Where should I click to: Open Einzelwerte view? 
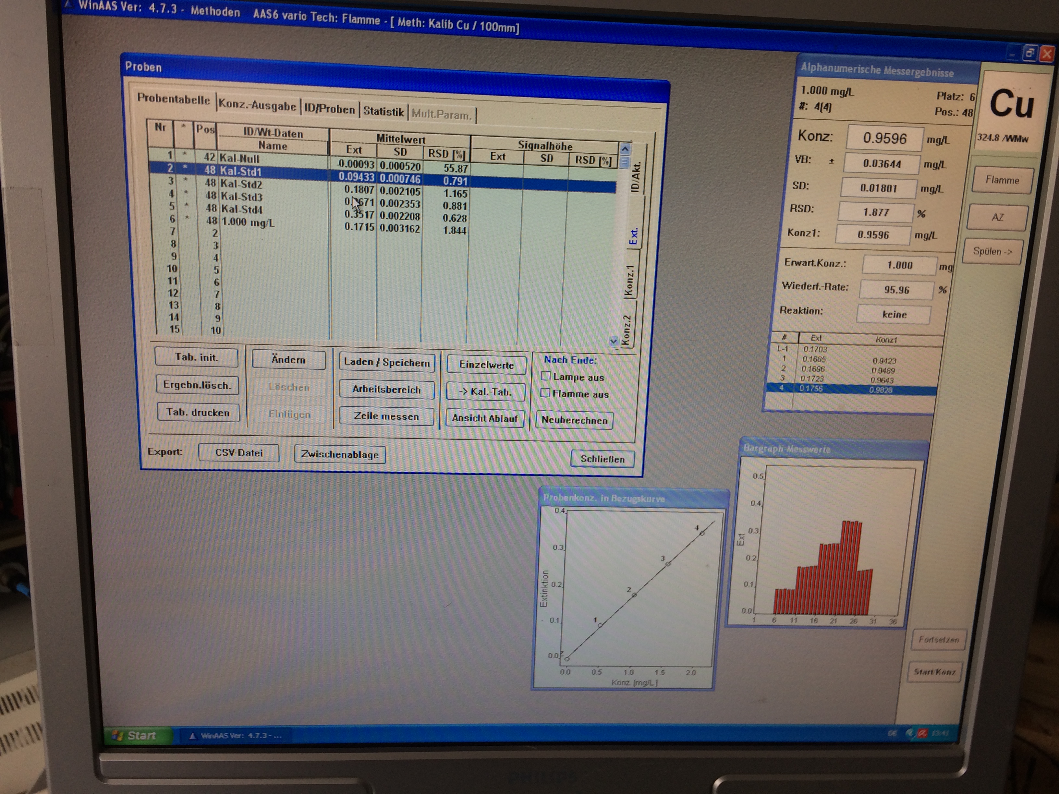486,365
